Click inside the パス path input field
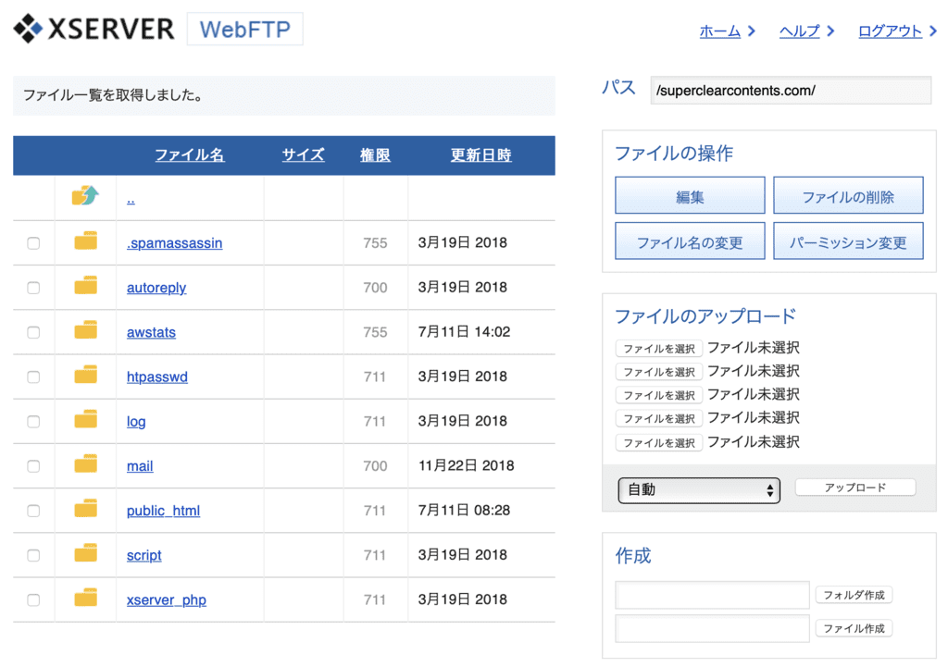Image resolution: width=948 pixels, height=667 pixels. pyautogui.click(x=790, y=90)
